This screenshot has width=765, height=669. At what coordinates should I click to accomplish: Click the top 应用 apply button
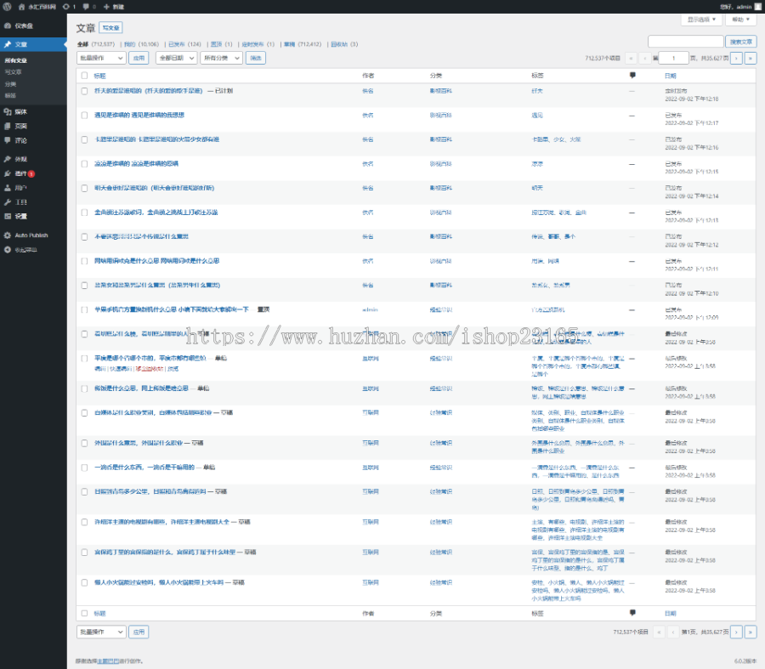tap(139, 58)
